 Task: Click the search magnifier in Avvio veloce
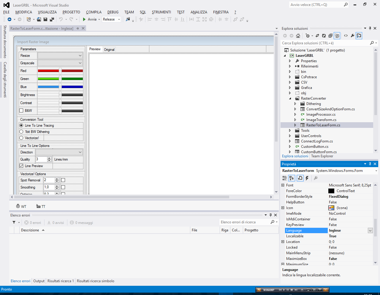click(x=346, y=5)
